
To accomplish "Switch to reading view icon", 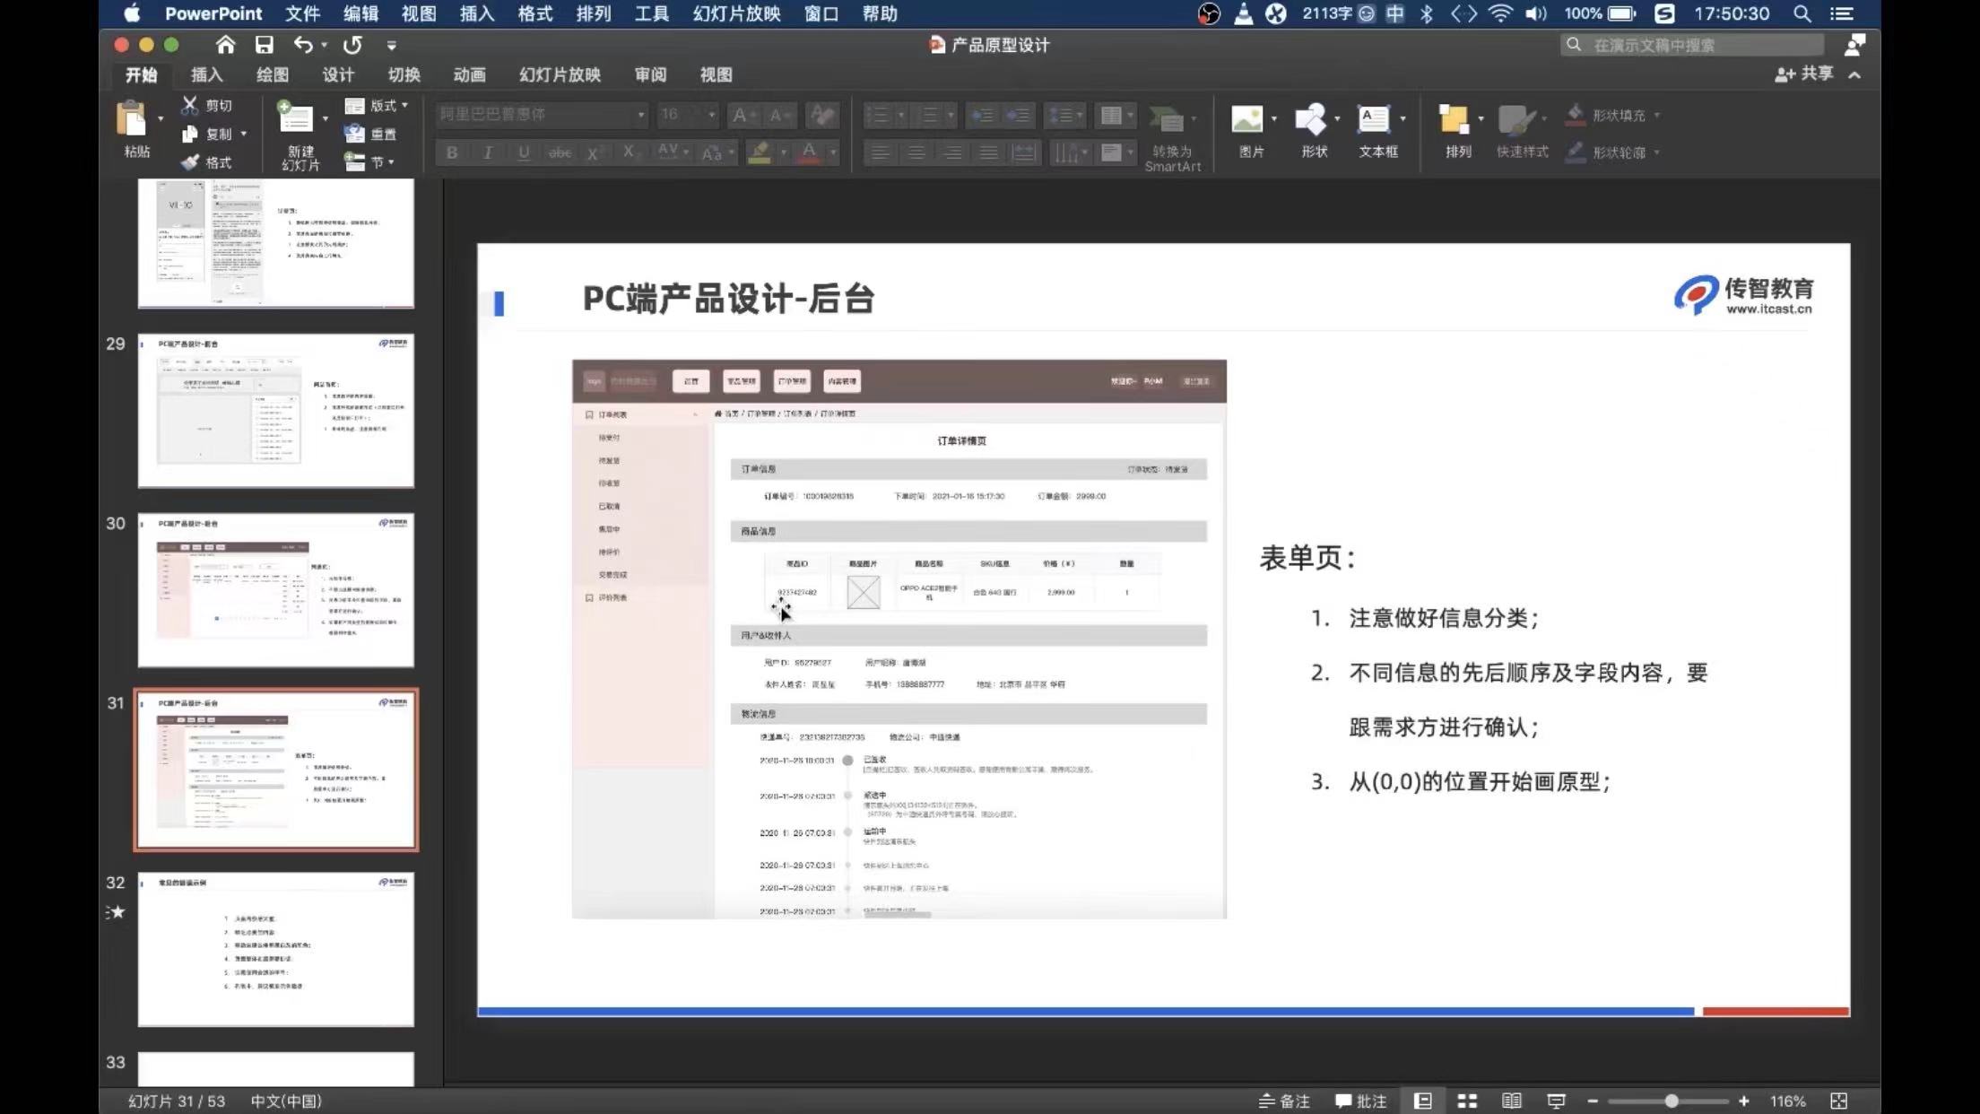I will 1511,1101.
